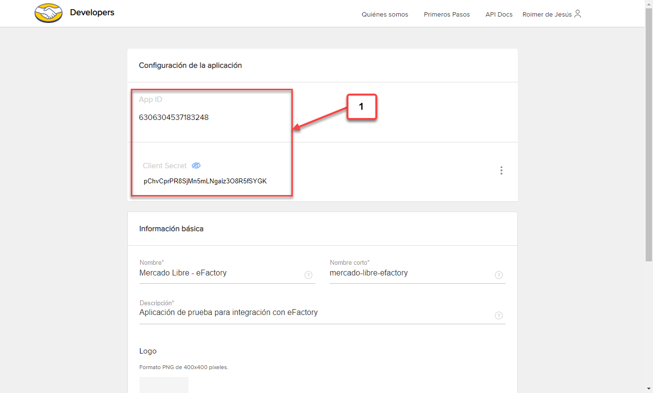This screenshot has width=653, height=393.
Task: Open API Docs link
Action: click(x=499, y=15)
